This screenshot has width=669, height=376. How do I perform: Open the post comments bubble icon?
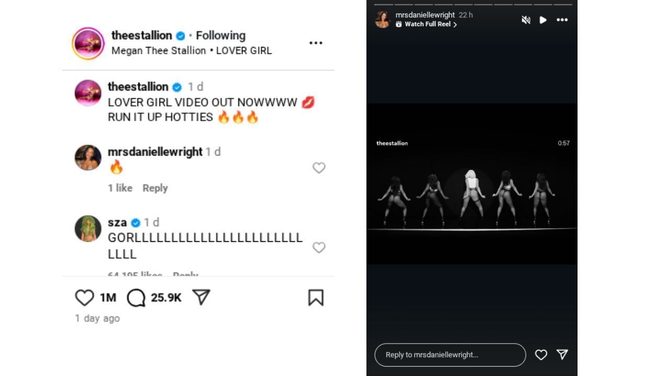click(x=136, y=298)
